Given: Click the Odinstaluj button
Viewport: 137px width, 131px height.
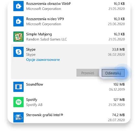Looking at the screenshot, I should pyautogui.click(x=113, y=73).
